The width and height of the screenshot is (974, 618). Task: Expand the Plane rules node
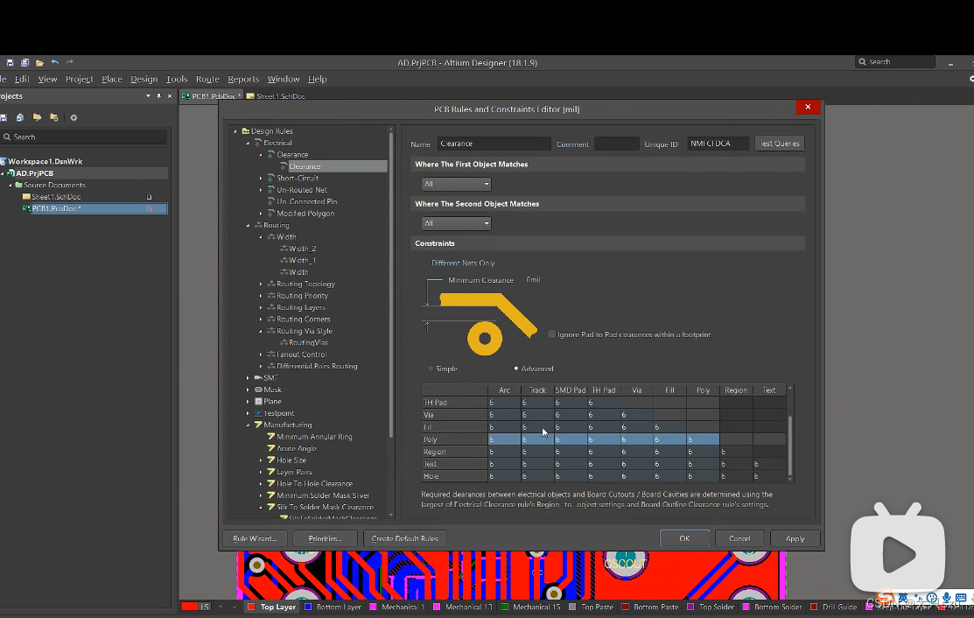[248, 401]
